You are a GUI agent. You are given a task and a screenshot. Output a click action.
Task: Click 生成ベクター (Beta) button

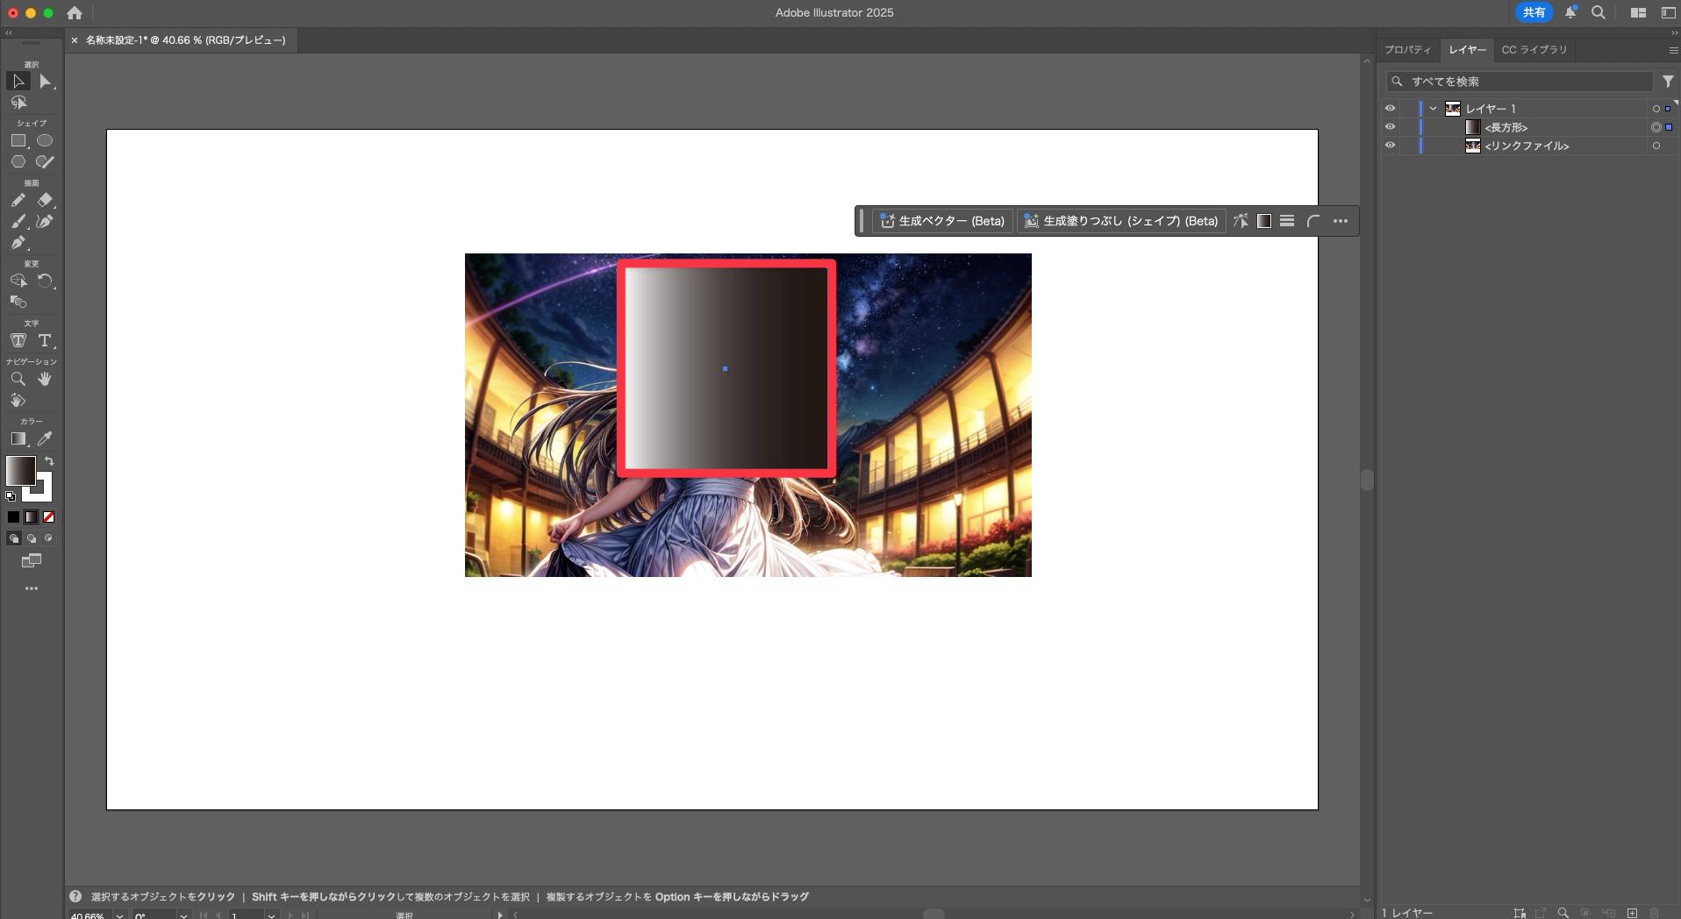942,221
